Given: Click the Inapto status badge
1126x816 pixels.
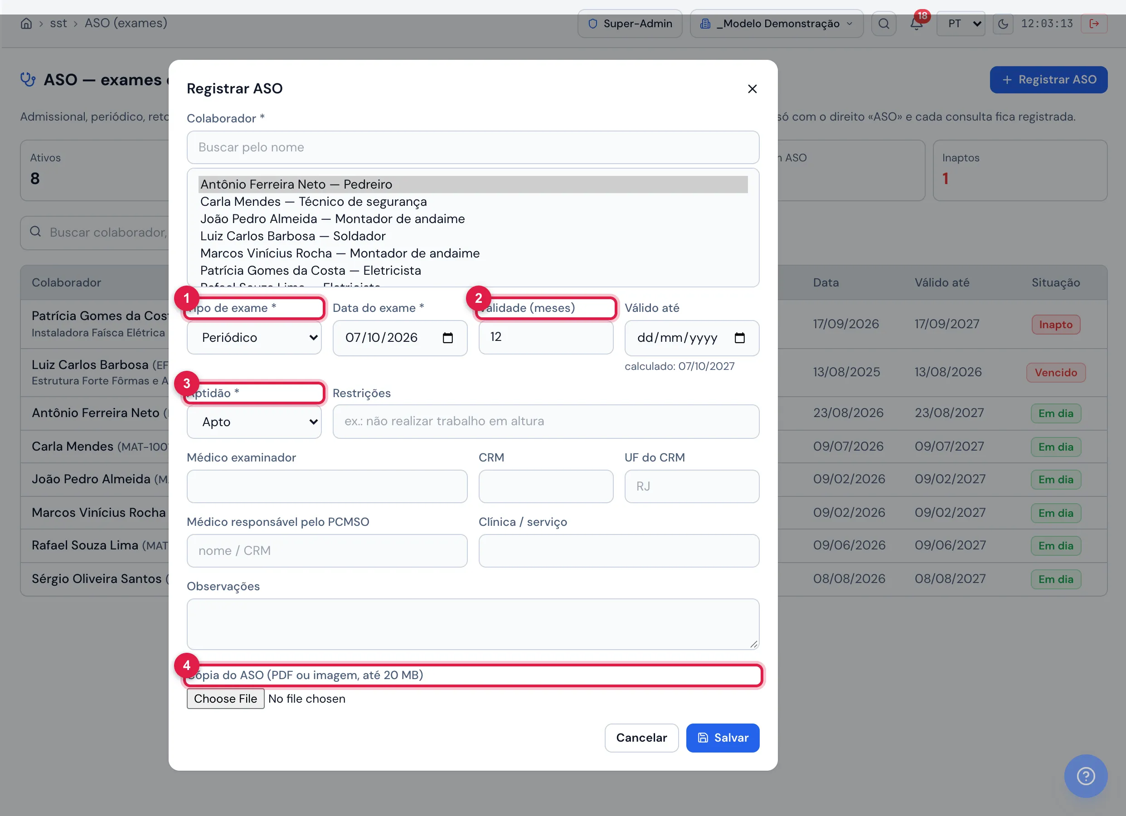Looking at the screenshot, I should click(1055, 325).
